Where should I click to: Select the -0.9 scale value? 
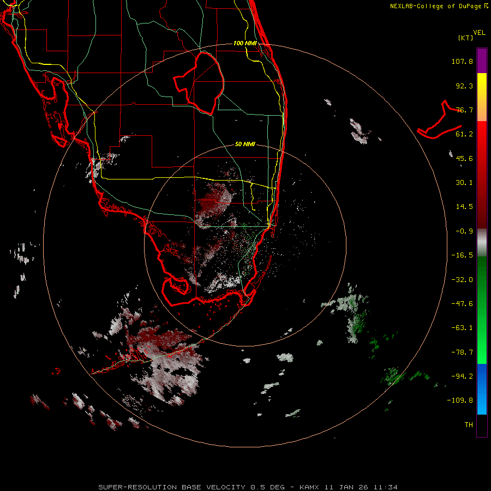[464, 231]
